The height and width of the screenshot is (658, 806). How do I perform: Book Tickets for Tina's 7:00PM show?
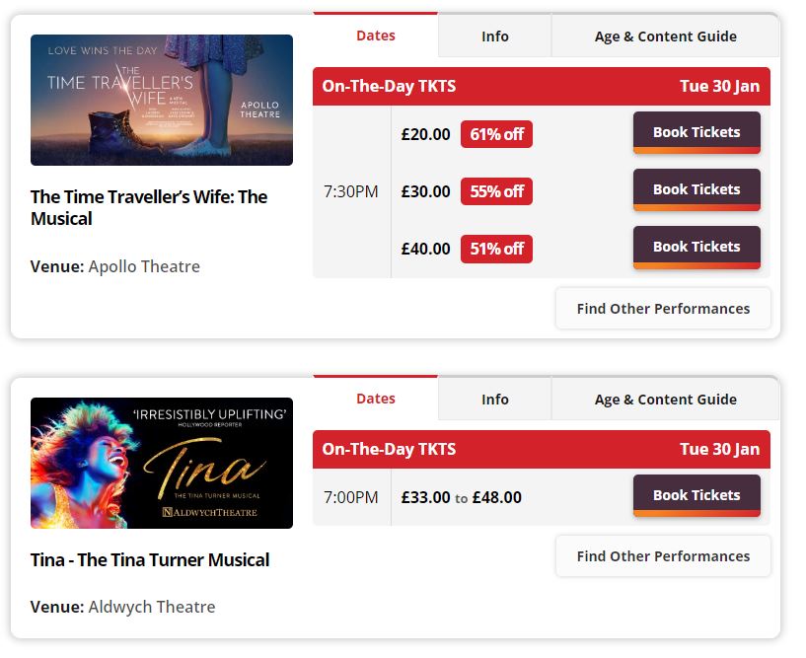tap(696, 495)
